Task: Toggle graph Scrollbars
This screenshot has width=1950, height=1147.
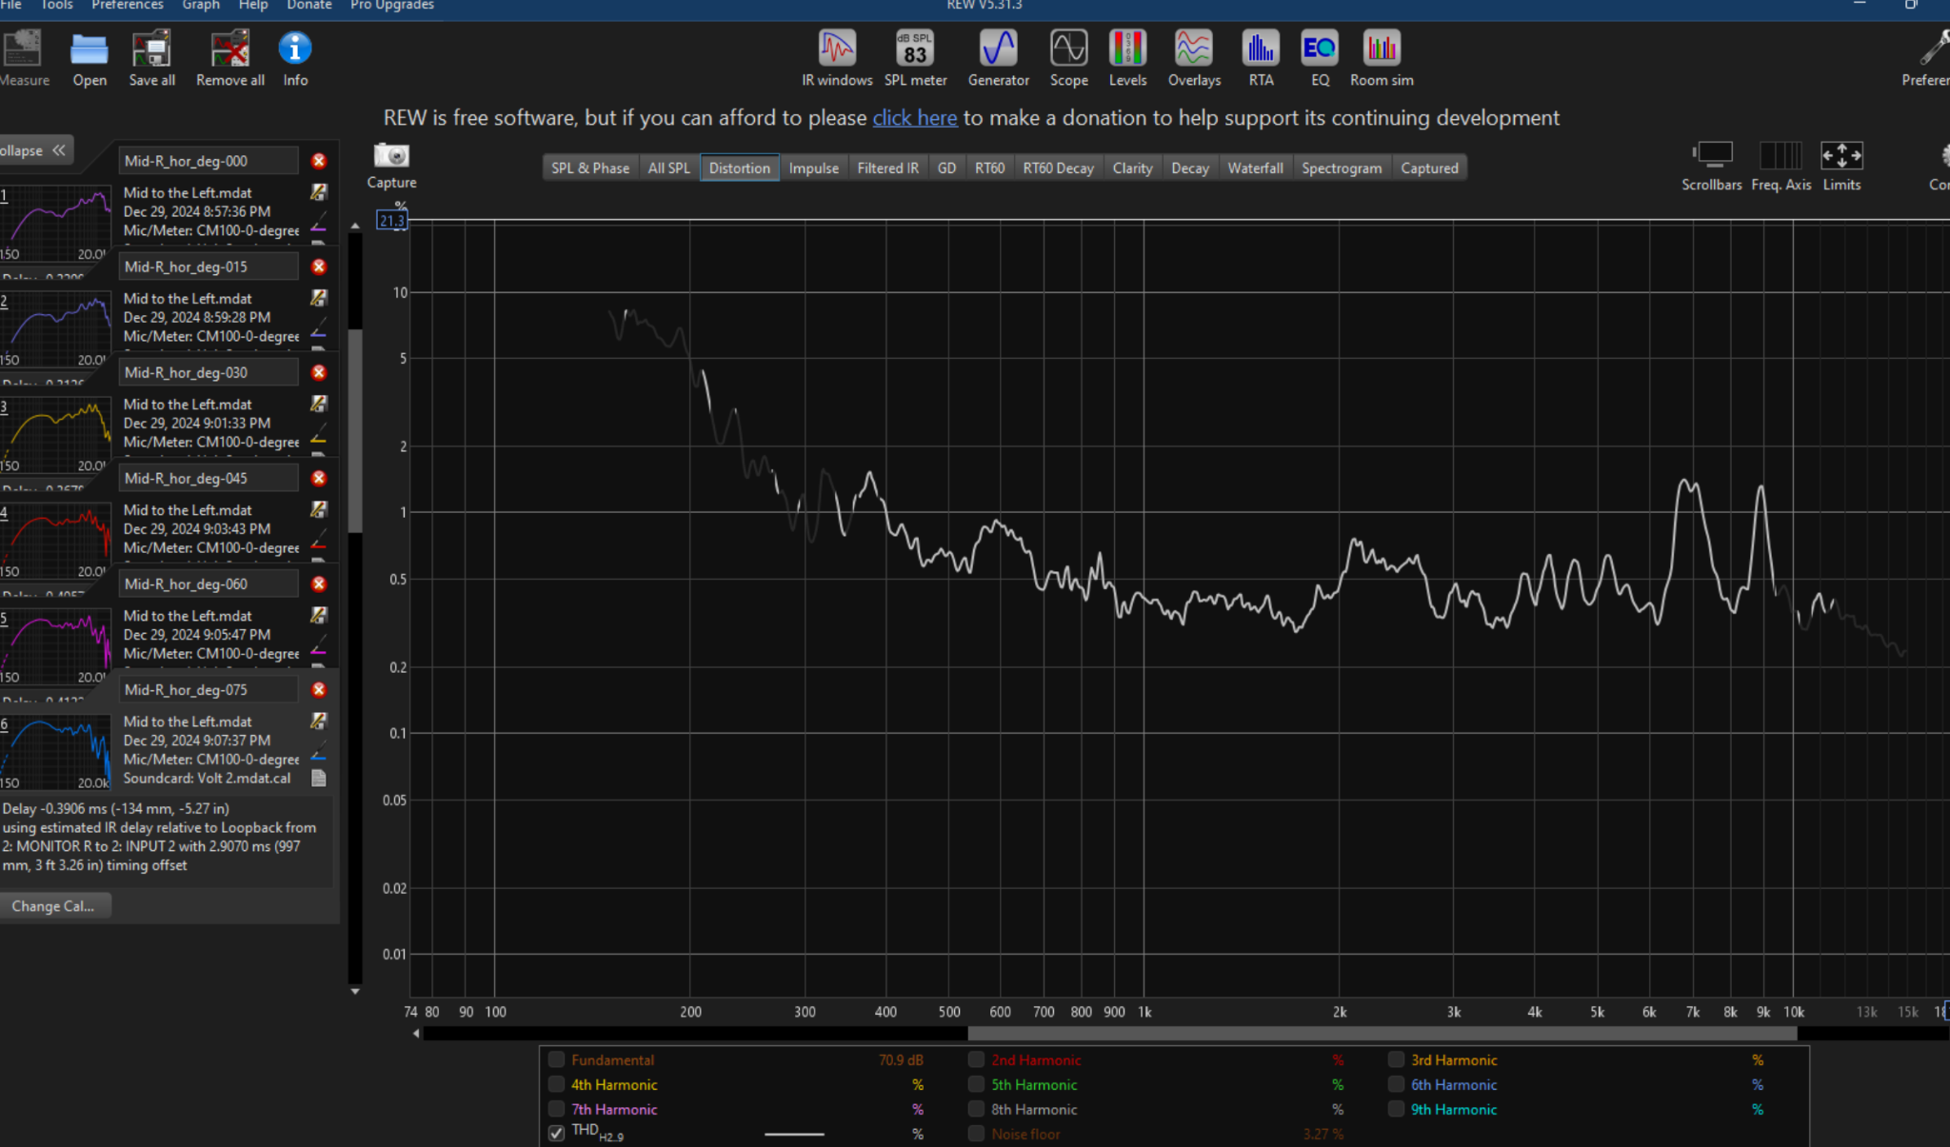Action: pos(1712,166)
